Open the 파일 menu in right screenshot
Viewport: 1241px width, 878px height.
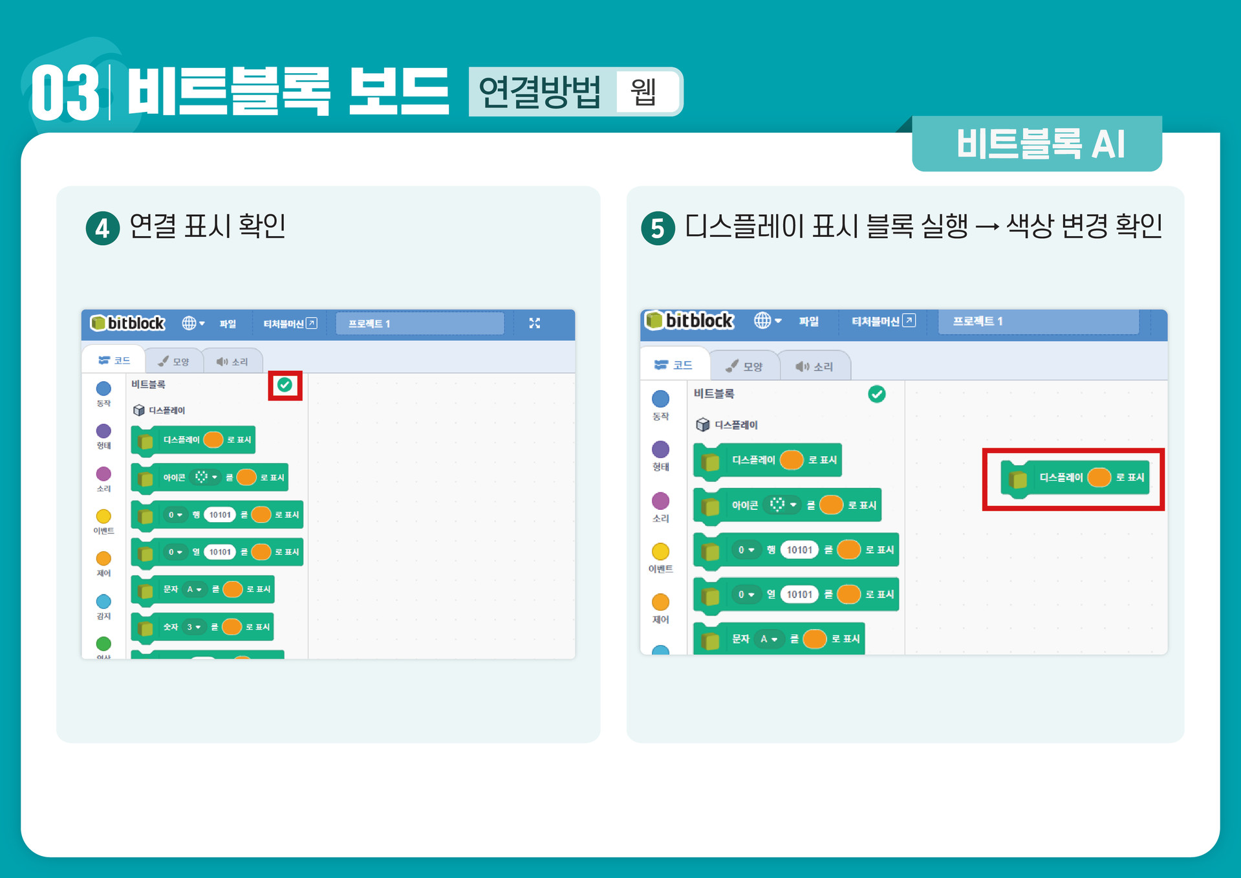coord(808,321)
